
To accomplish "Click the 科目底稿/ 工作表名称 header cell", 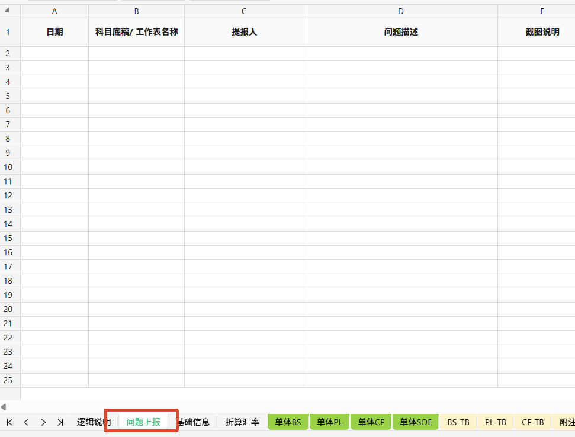I will coord(136,32).
